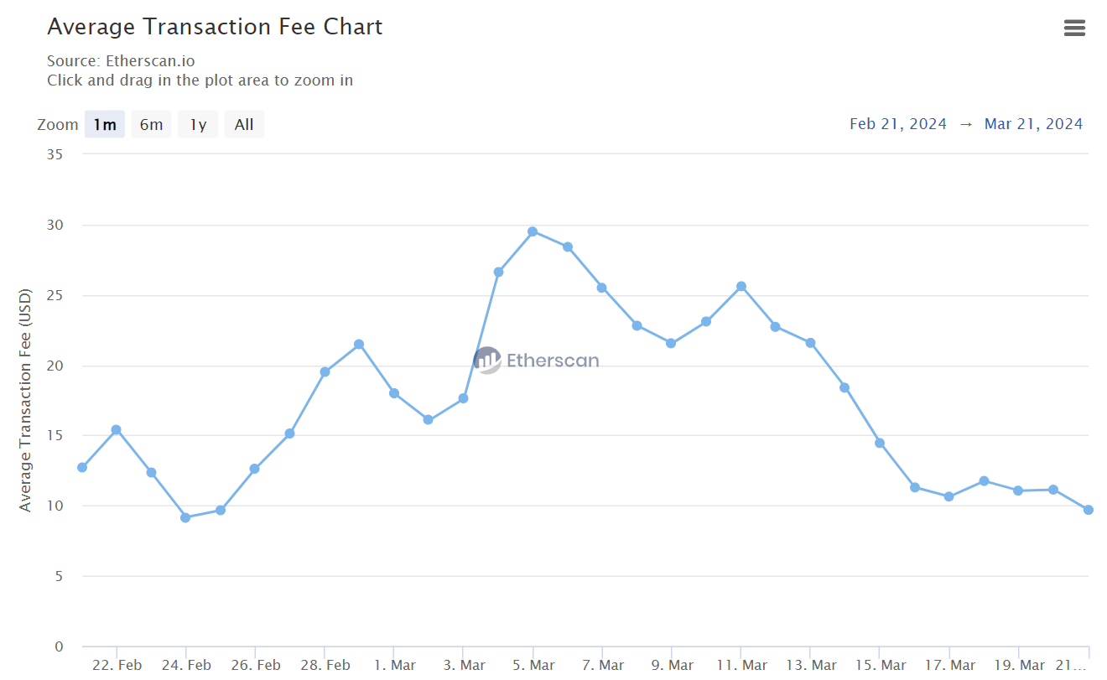
Task: Click the Feb 21, 2024 start date
Action: click(897, 123)
